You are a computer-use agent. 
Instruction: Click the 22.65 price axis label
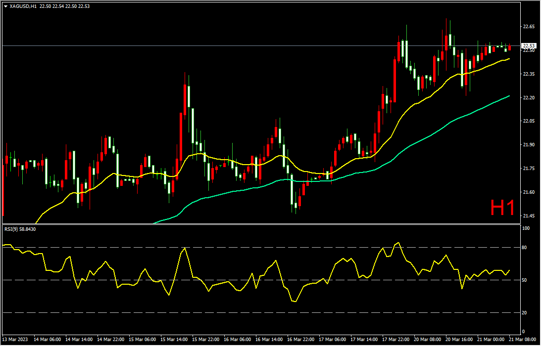[529, 27]
